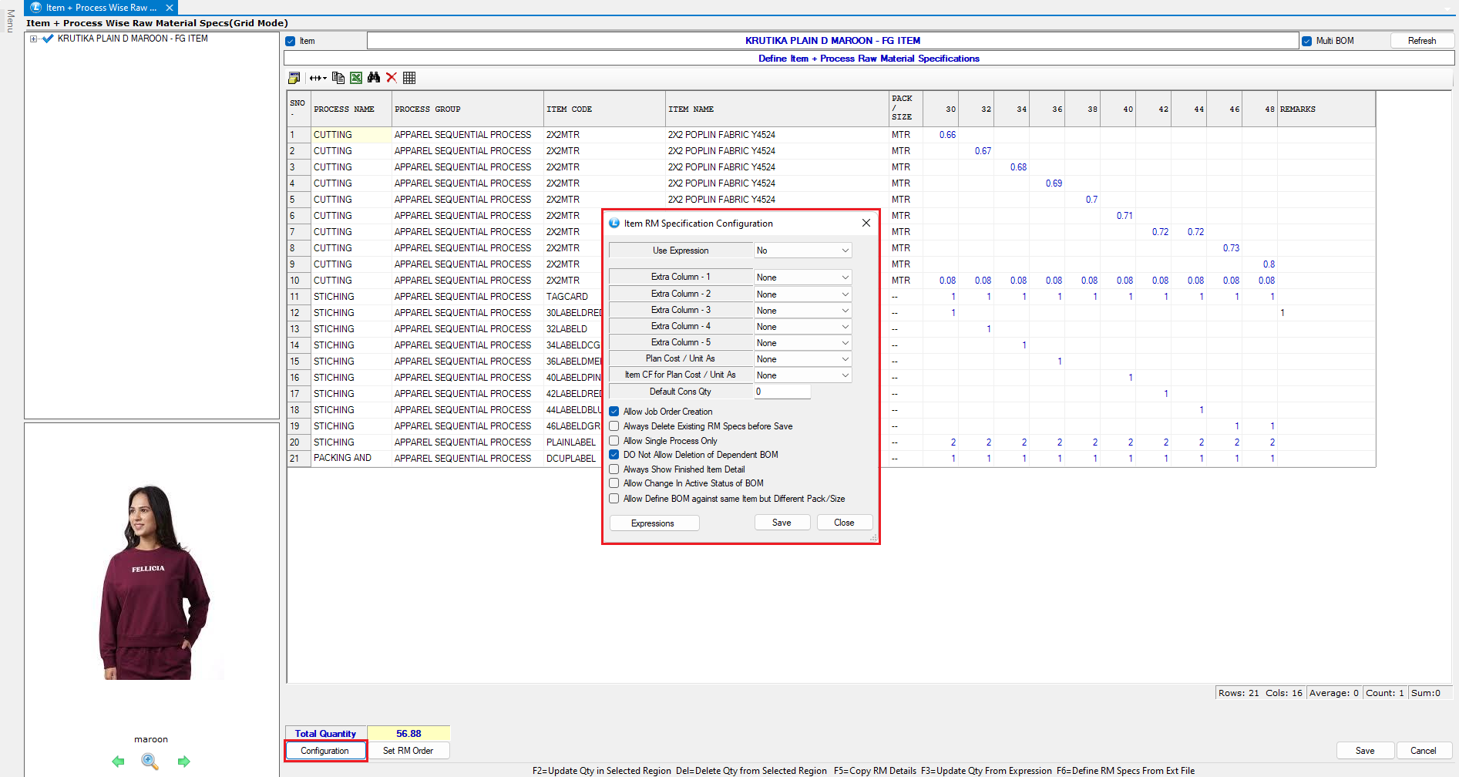Click the Default Cons Qty input field
This screenshot has height=777, width=1459.
pos(782,392)
